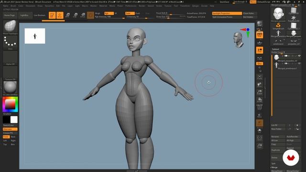Screen dimensions: 306x172
Task: Select the SimpleBrush tool icon
Action: pos(278,26)
